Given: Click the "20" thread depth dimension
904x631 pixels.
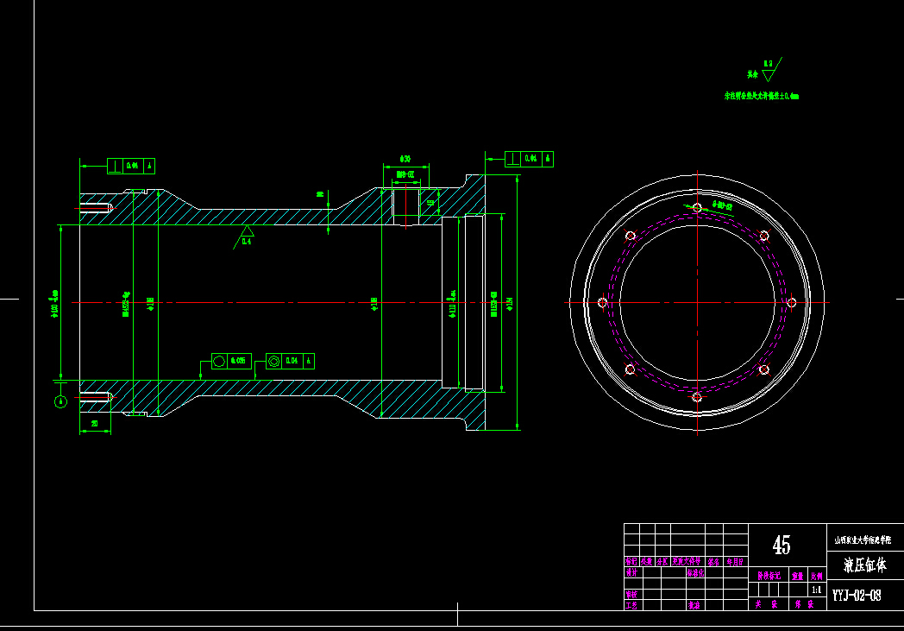Looking at the screenshot, I should (x=95, y=424).
